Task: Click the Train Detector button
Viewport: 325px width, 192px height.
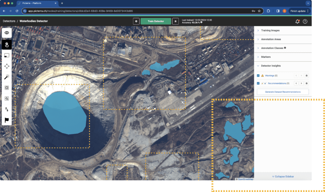Action: 156,21
